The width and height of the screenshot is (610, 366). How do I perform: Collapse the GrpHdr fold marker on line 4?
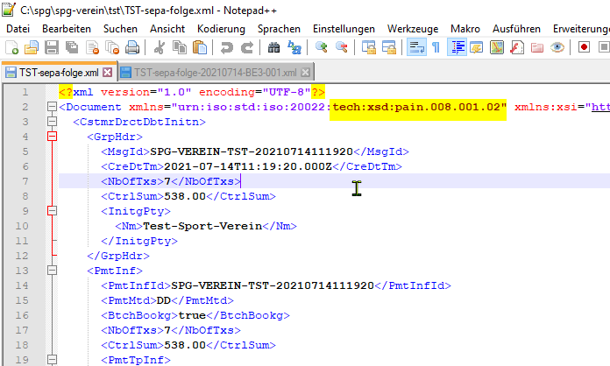tap(51, 137)
